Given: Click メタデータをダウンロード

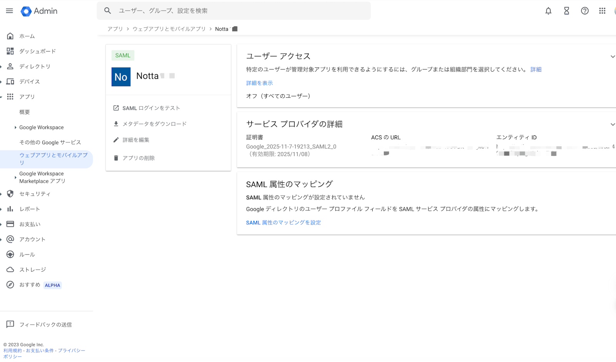Looking at the screenshot, I should click(155, 124).
